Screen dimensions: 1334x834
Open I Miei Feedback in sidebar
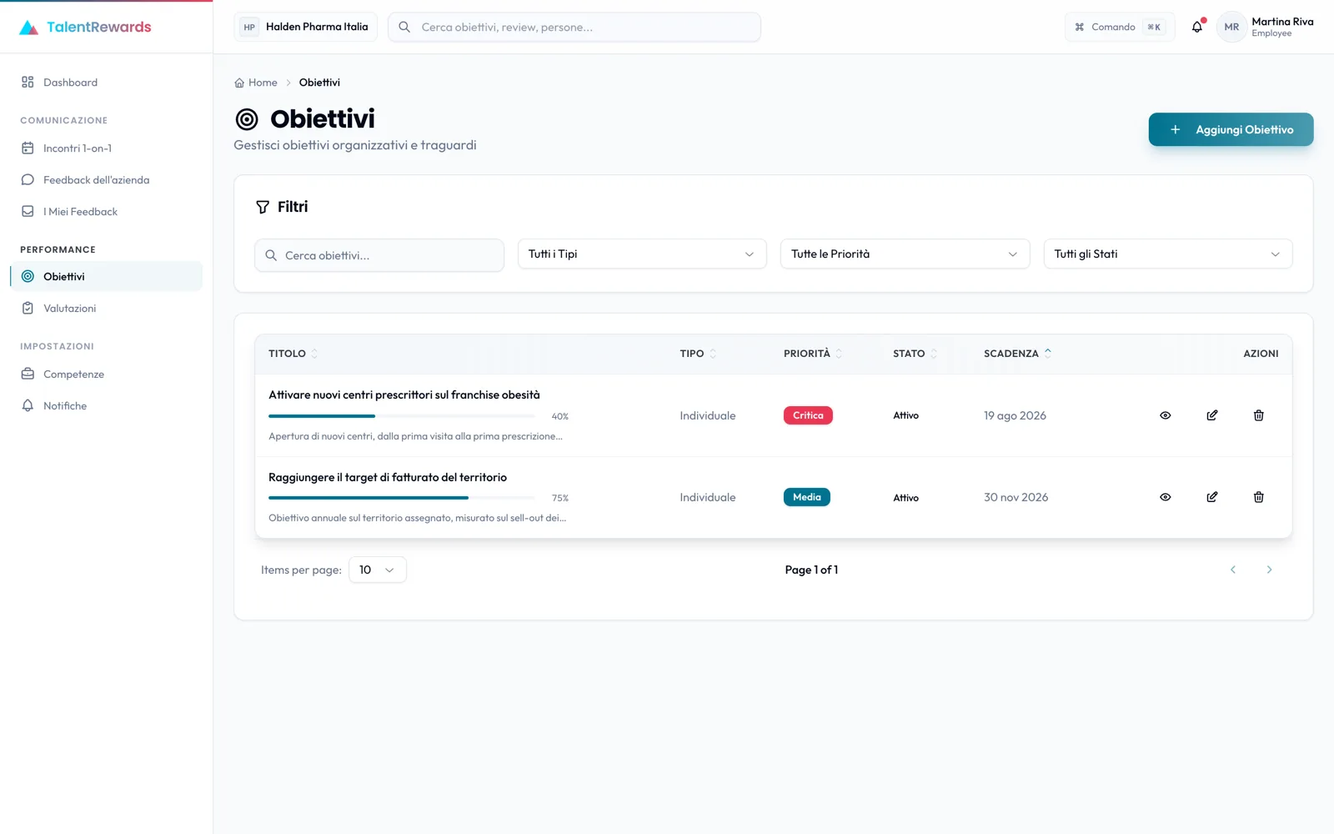107,212
